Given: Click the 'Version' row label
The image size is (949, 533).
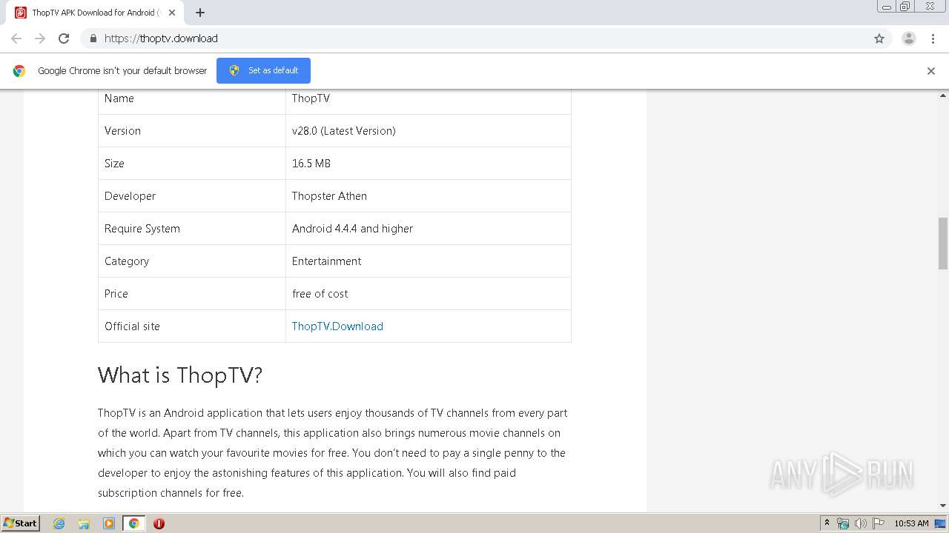Looking at the screenshot, I should click(122, 131).
